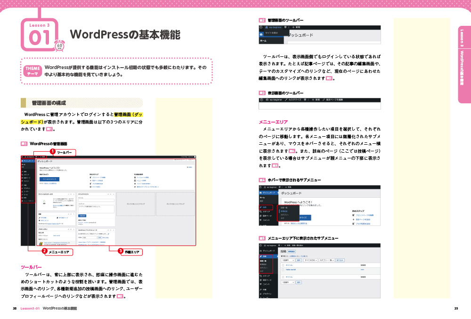The image size is (471, 319).
Task: Click カスタマイズ brush icon in figure 3 toolbar
Action: pyautogui.click(x=286, y=100)
